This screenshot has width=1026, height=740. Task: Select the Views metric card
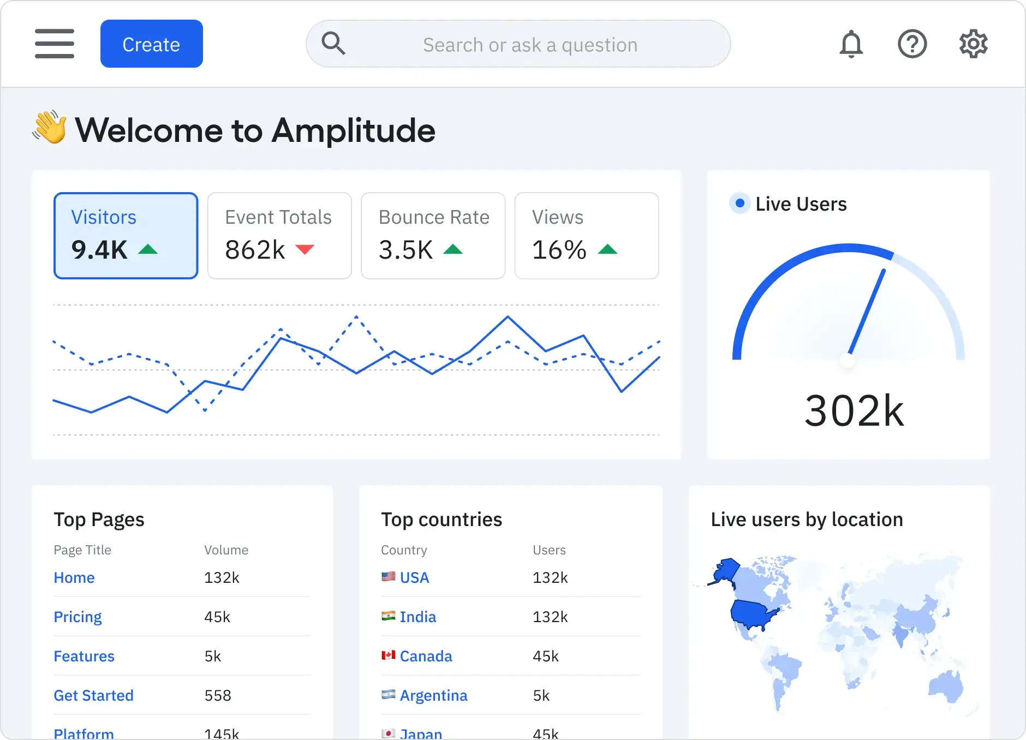tap(587, 235)
